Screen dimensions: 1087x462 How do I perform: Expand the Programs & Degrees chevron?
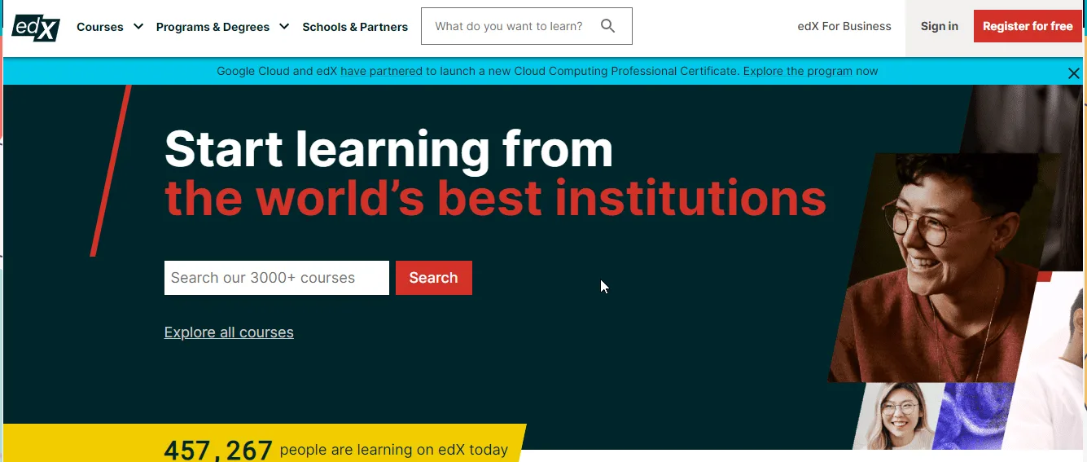coord(284,26)
